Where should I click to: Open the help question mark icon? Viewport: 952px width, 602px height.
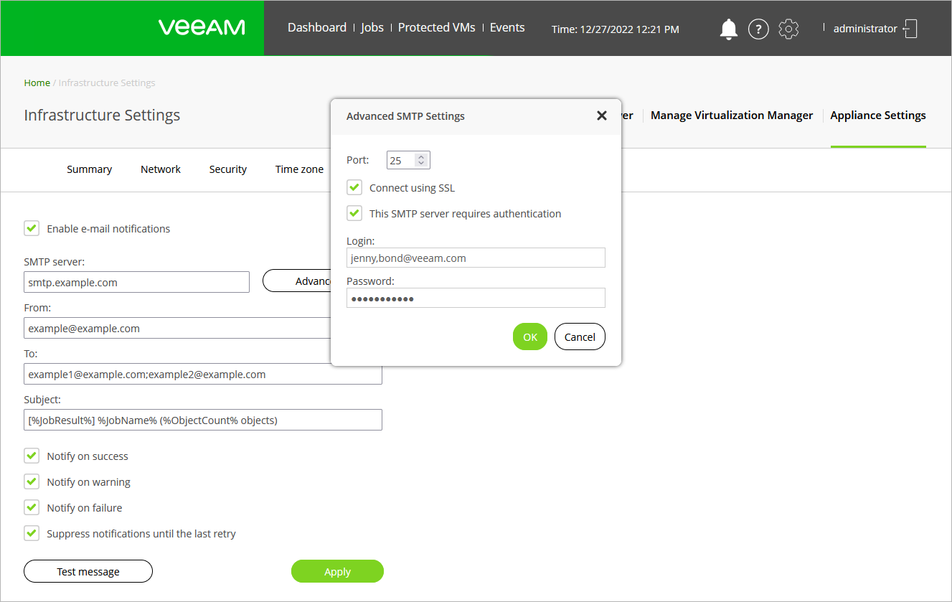758,29
